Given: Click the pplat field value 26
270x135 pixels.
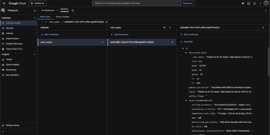Looking at the screenshot, I should tap(201, 74).
